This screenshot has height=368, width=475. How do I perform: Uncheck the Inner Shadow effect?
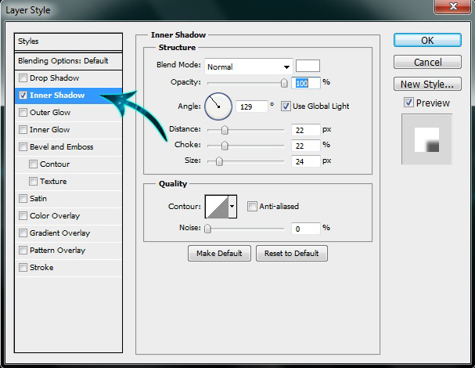tap(23, 96)
